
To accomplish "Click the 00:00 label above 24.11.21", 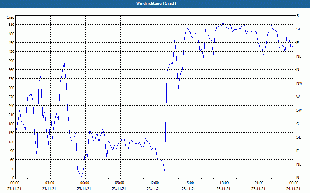I will tap(293, 183).
